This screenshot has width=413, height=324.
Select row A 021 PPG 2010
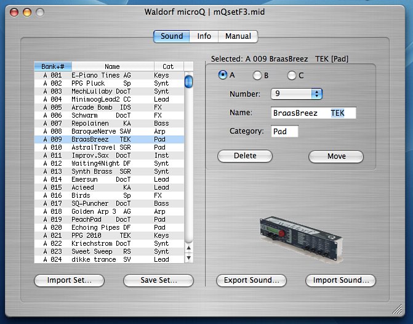[109, 235]
